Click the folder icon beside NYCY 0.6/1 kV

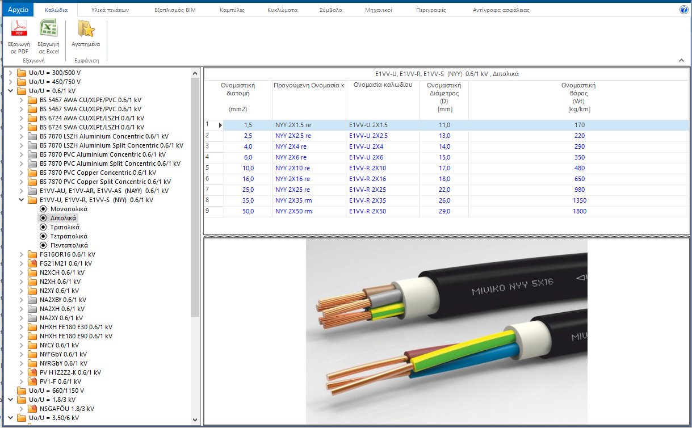click(x=33, y=345)
